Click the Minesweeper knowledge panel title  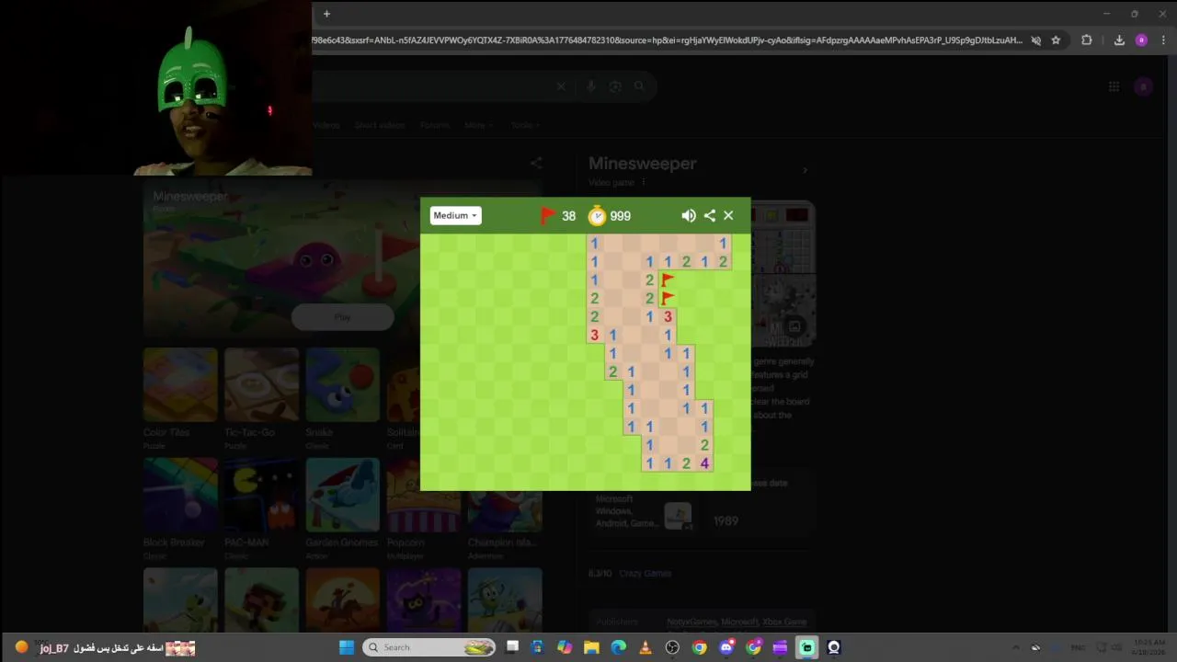click(x=642, y=163)
